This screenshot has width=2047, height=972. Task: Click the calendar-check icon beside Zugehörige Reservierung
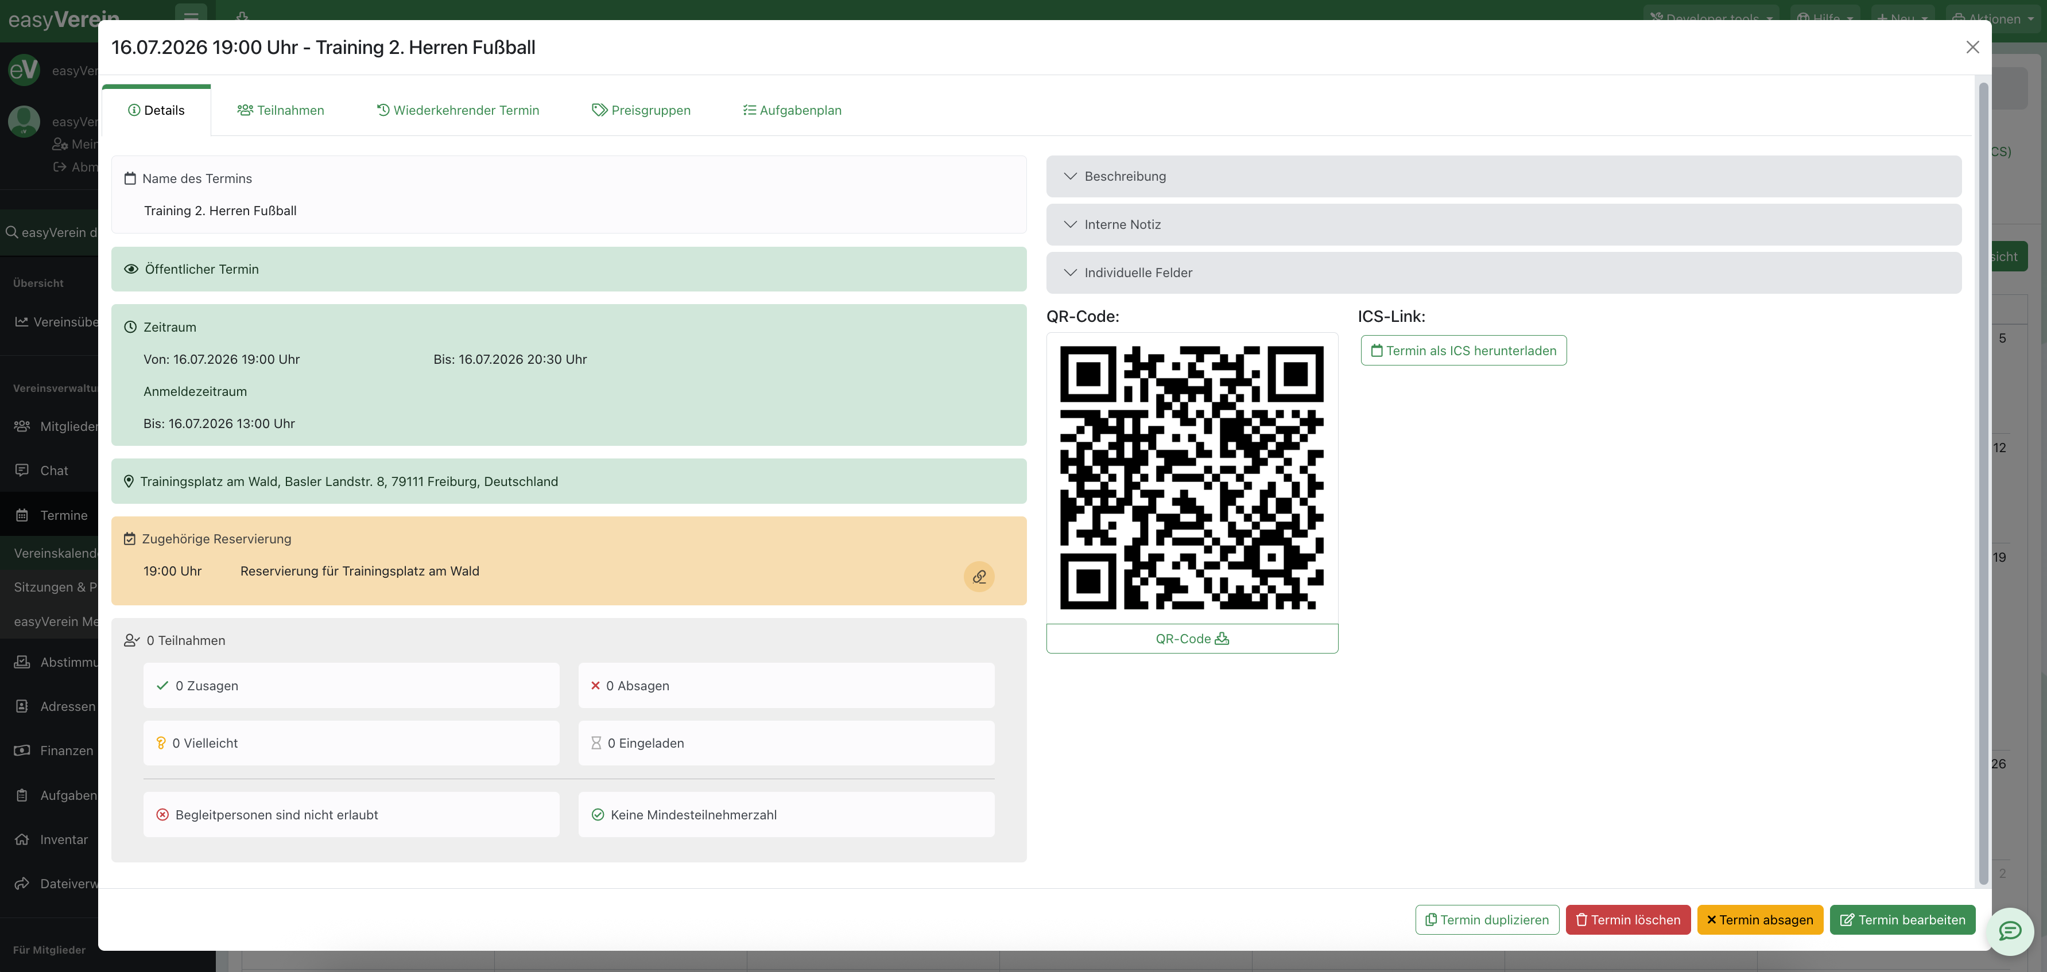click(x=130, y=539)
